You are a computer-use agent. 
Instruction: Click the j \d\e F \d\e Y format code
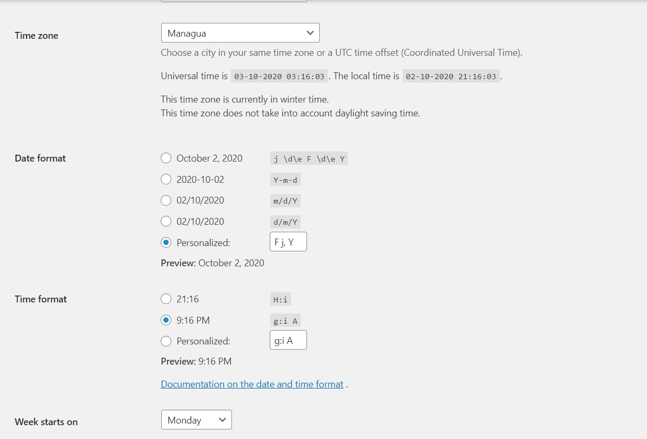pyautogui.click(x=309, y=158)
